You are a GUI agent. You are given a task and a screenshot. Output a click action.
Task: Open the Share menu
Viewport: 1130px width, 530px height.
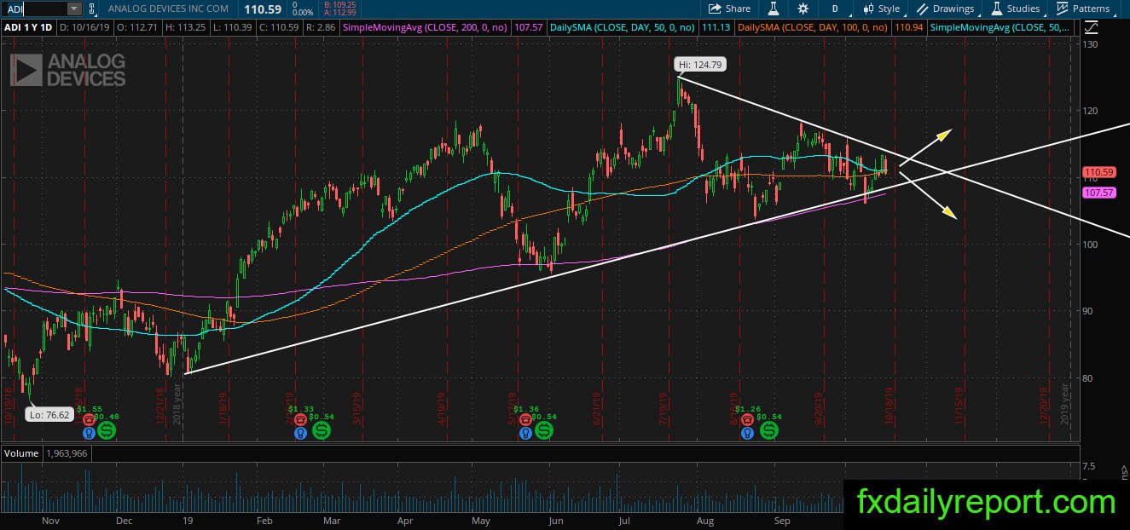[x=729, y=9]
